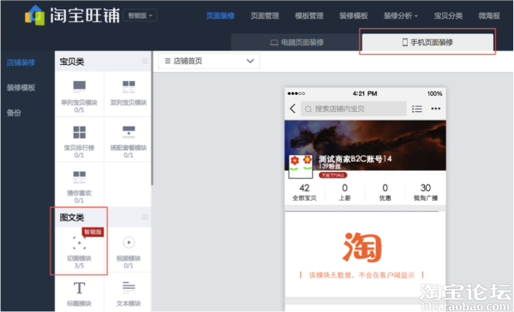Click the module panel scrollbar

point(152,118)
